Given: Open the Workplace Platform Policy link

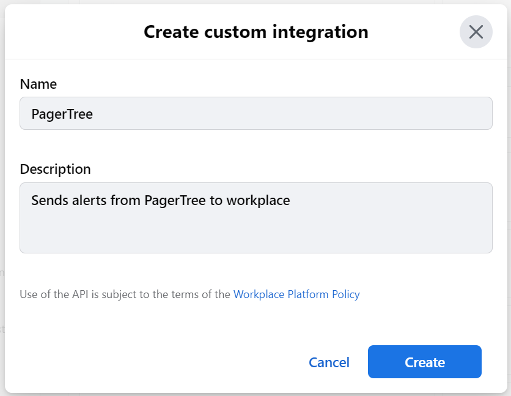Looking at the screenshot, I should (x=296, y=294).
